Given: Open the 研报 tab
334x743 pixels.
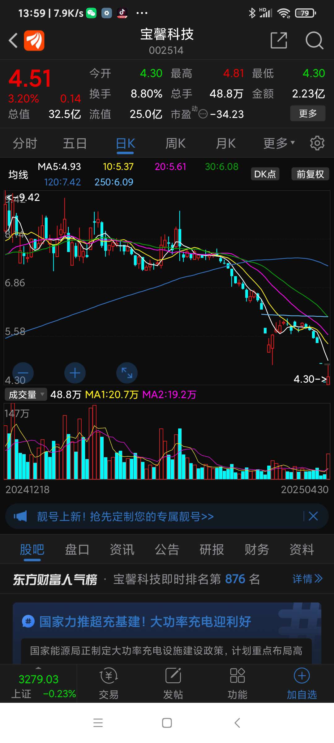Looking at the screenshot, I should [212, 550].
